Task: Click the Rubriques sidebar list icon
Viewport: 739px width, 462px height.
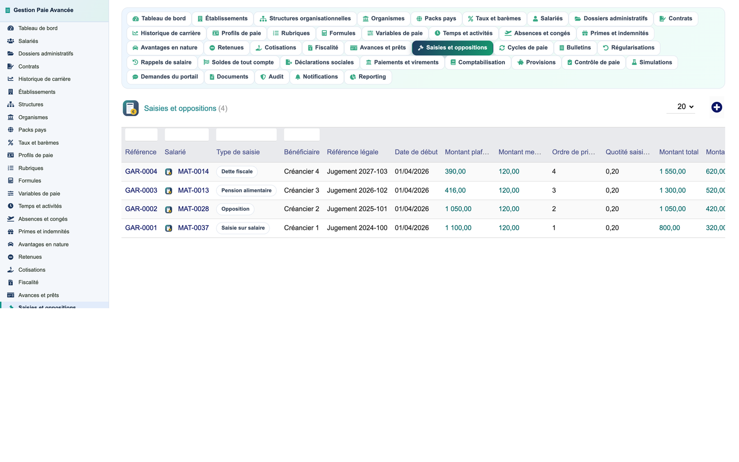Action: point(10,168)
